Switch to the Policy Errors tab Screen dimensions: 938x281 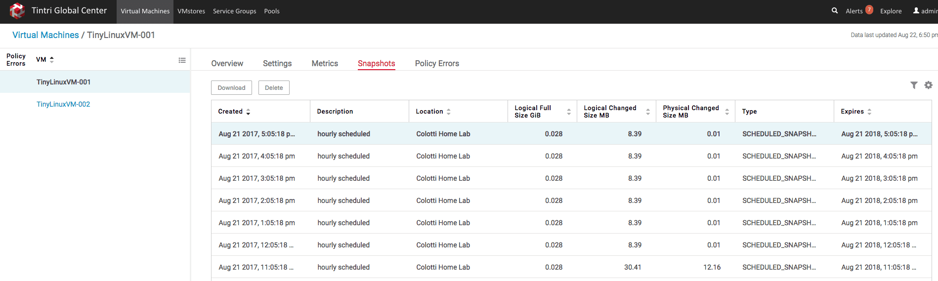tap(437, 63)
